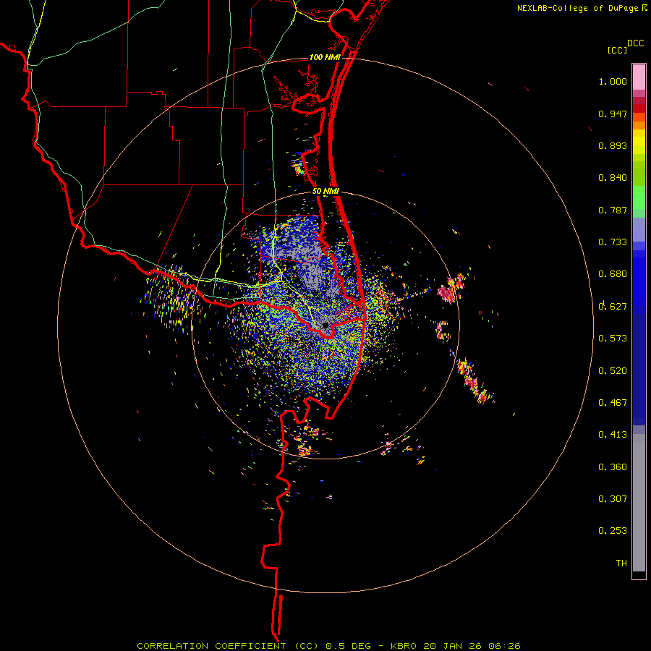Click the 0.840 scale value
This screenshot has height=651, width=651.
(613, 178)
